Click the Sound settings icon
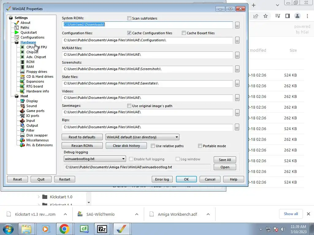The width and height of the screenshot is (314, 235). click(x=22, y=106)
